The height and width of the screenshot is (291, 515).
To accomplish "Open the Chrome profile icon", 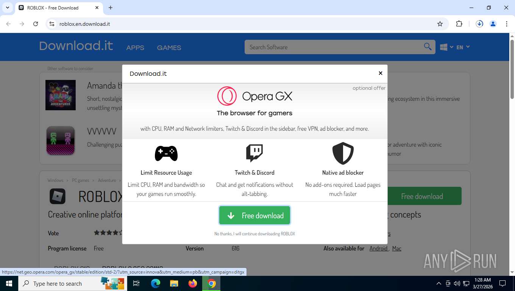I will tap(493, 24).
